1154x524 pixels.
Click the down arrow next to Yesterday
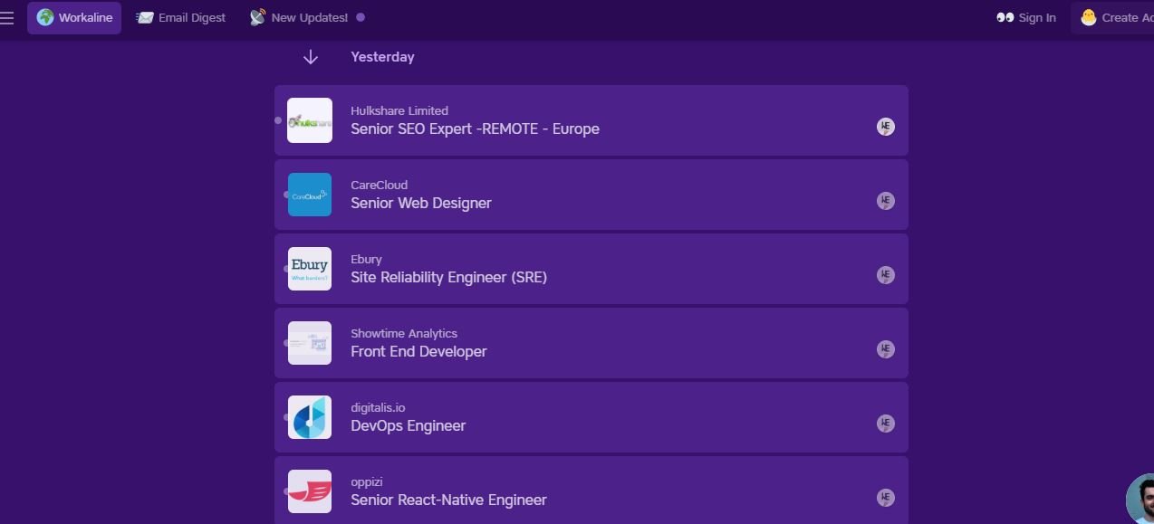311,57
